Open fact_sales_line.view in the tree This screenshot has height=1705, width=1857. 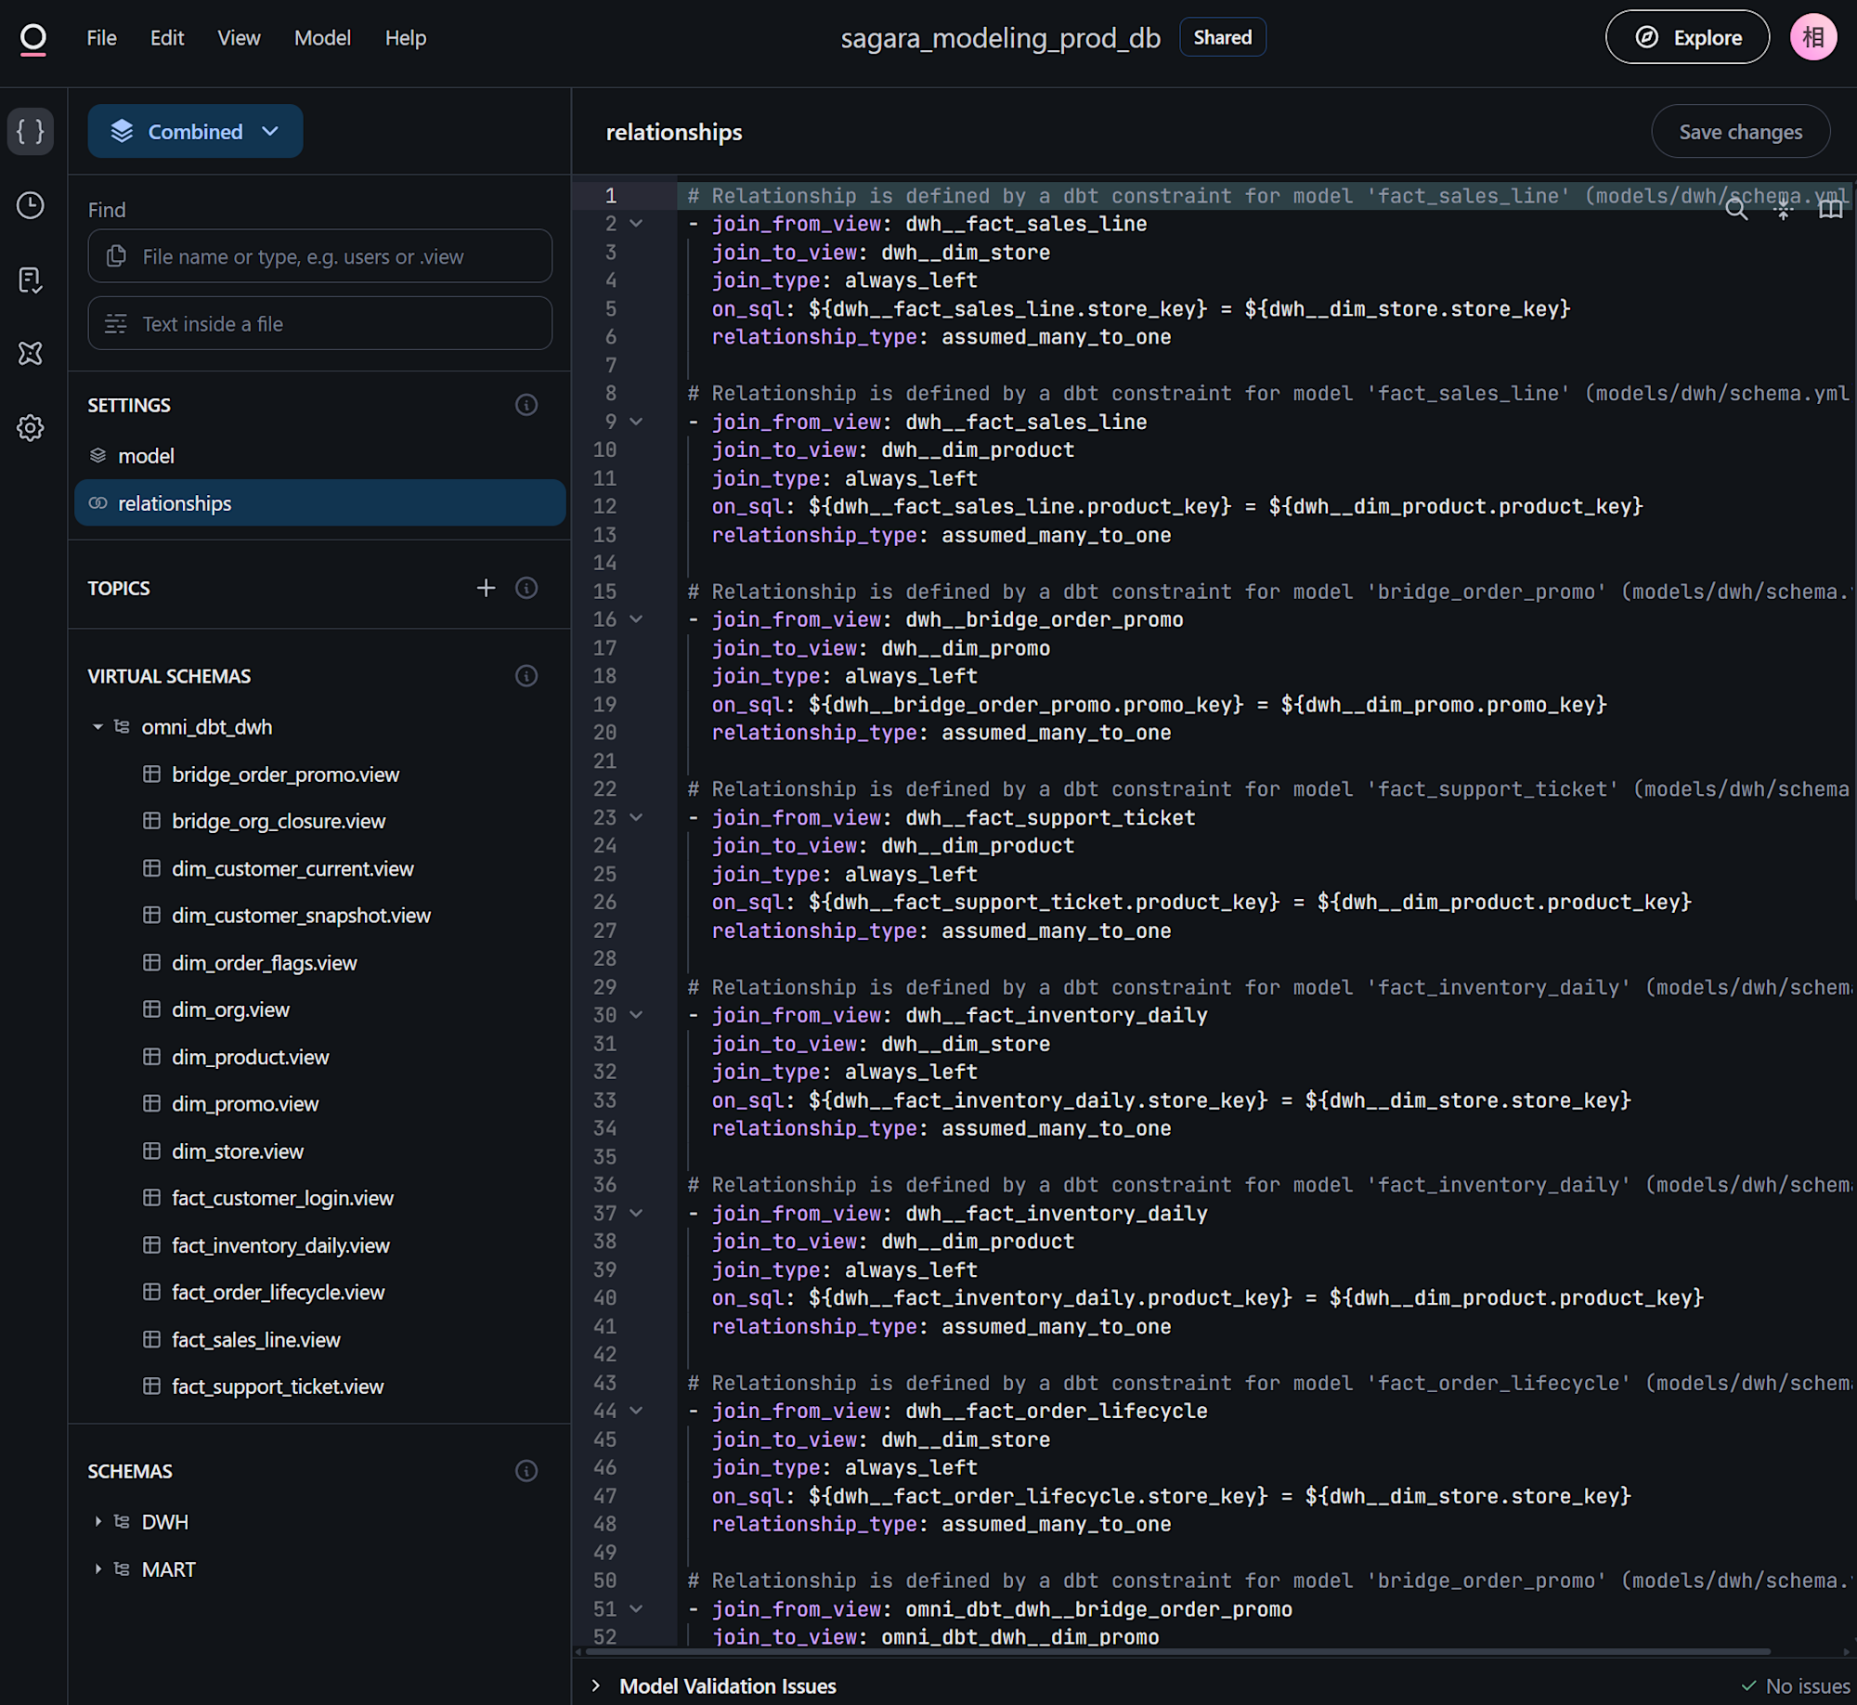click(x=255, y=1339)
